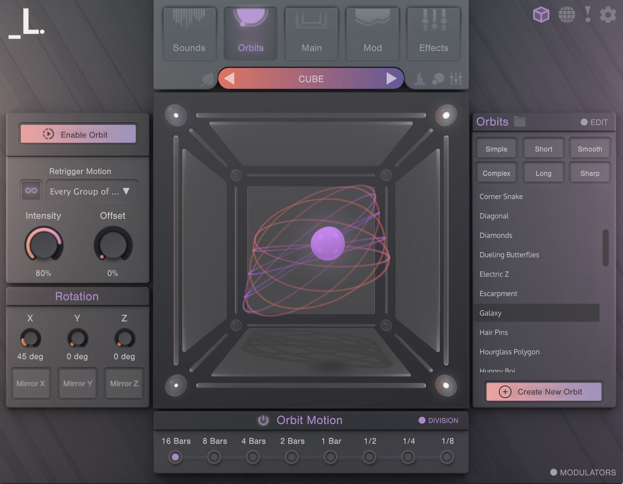
Task: Open the Sounds tab
Action: click(x=189, y=34)
